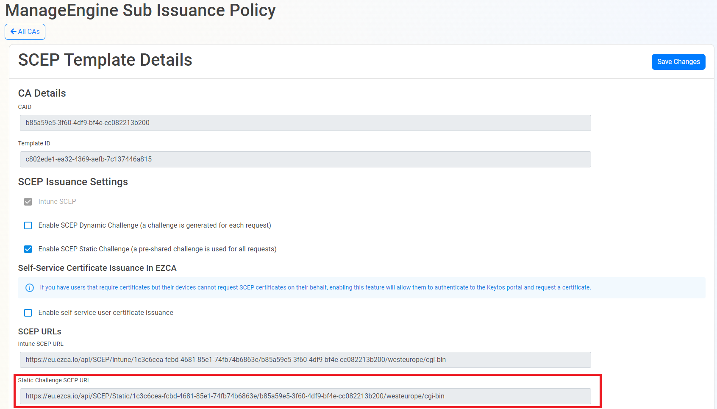Image resolution: width=717 pixels, height=409 pixels.
Task: Click the Self-Service Certificate Issuance In EZCA heading
Action: [97, 268]
